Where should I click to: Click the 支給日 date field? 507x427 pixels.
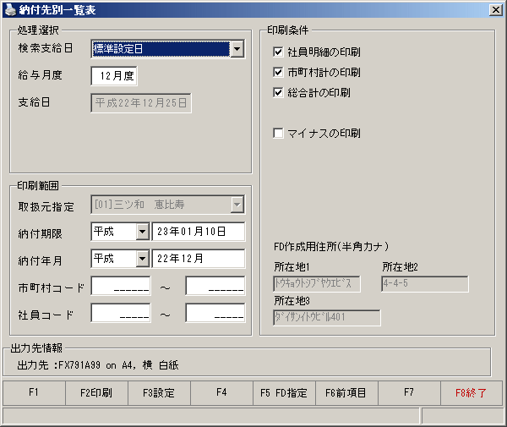[141, 103]
